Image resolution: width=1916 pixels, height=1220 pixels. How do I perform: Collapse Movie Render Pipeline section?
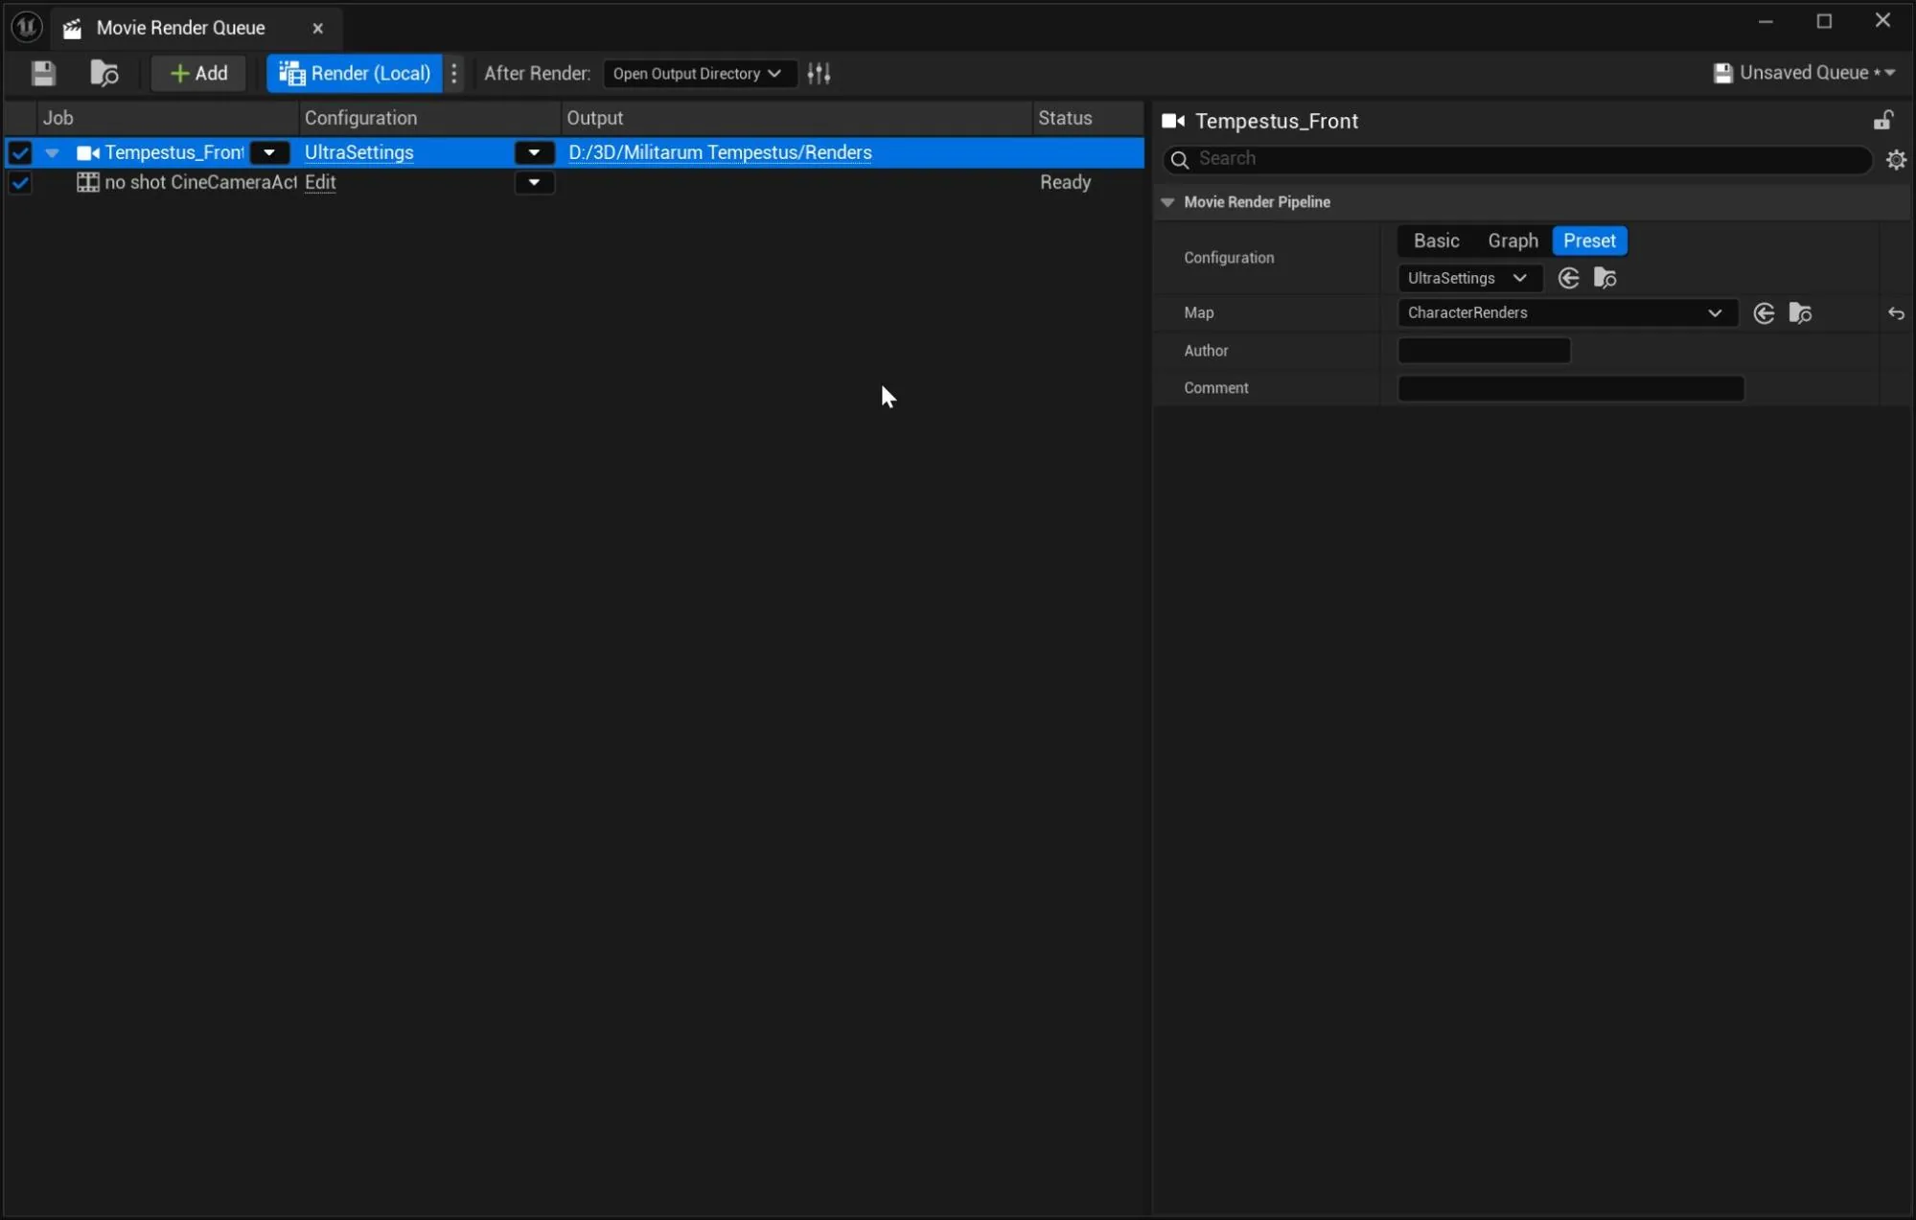pos(1167,202)
